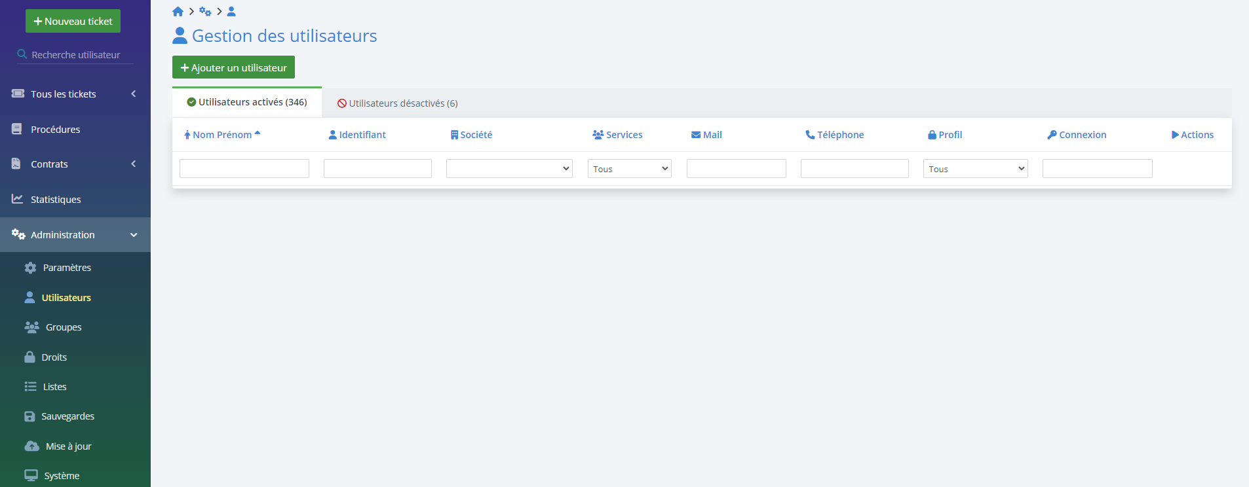Viewport: 1249px width, 487px height.
Task: Click the people icon beside Groupes
Action: (31, 327)
